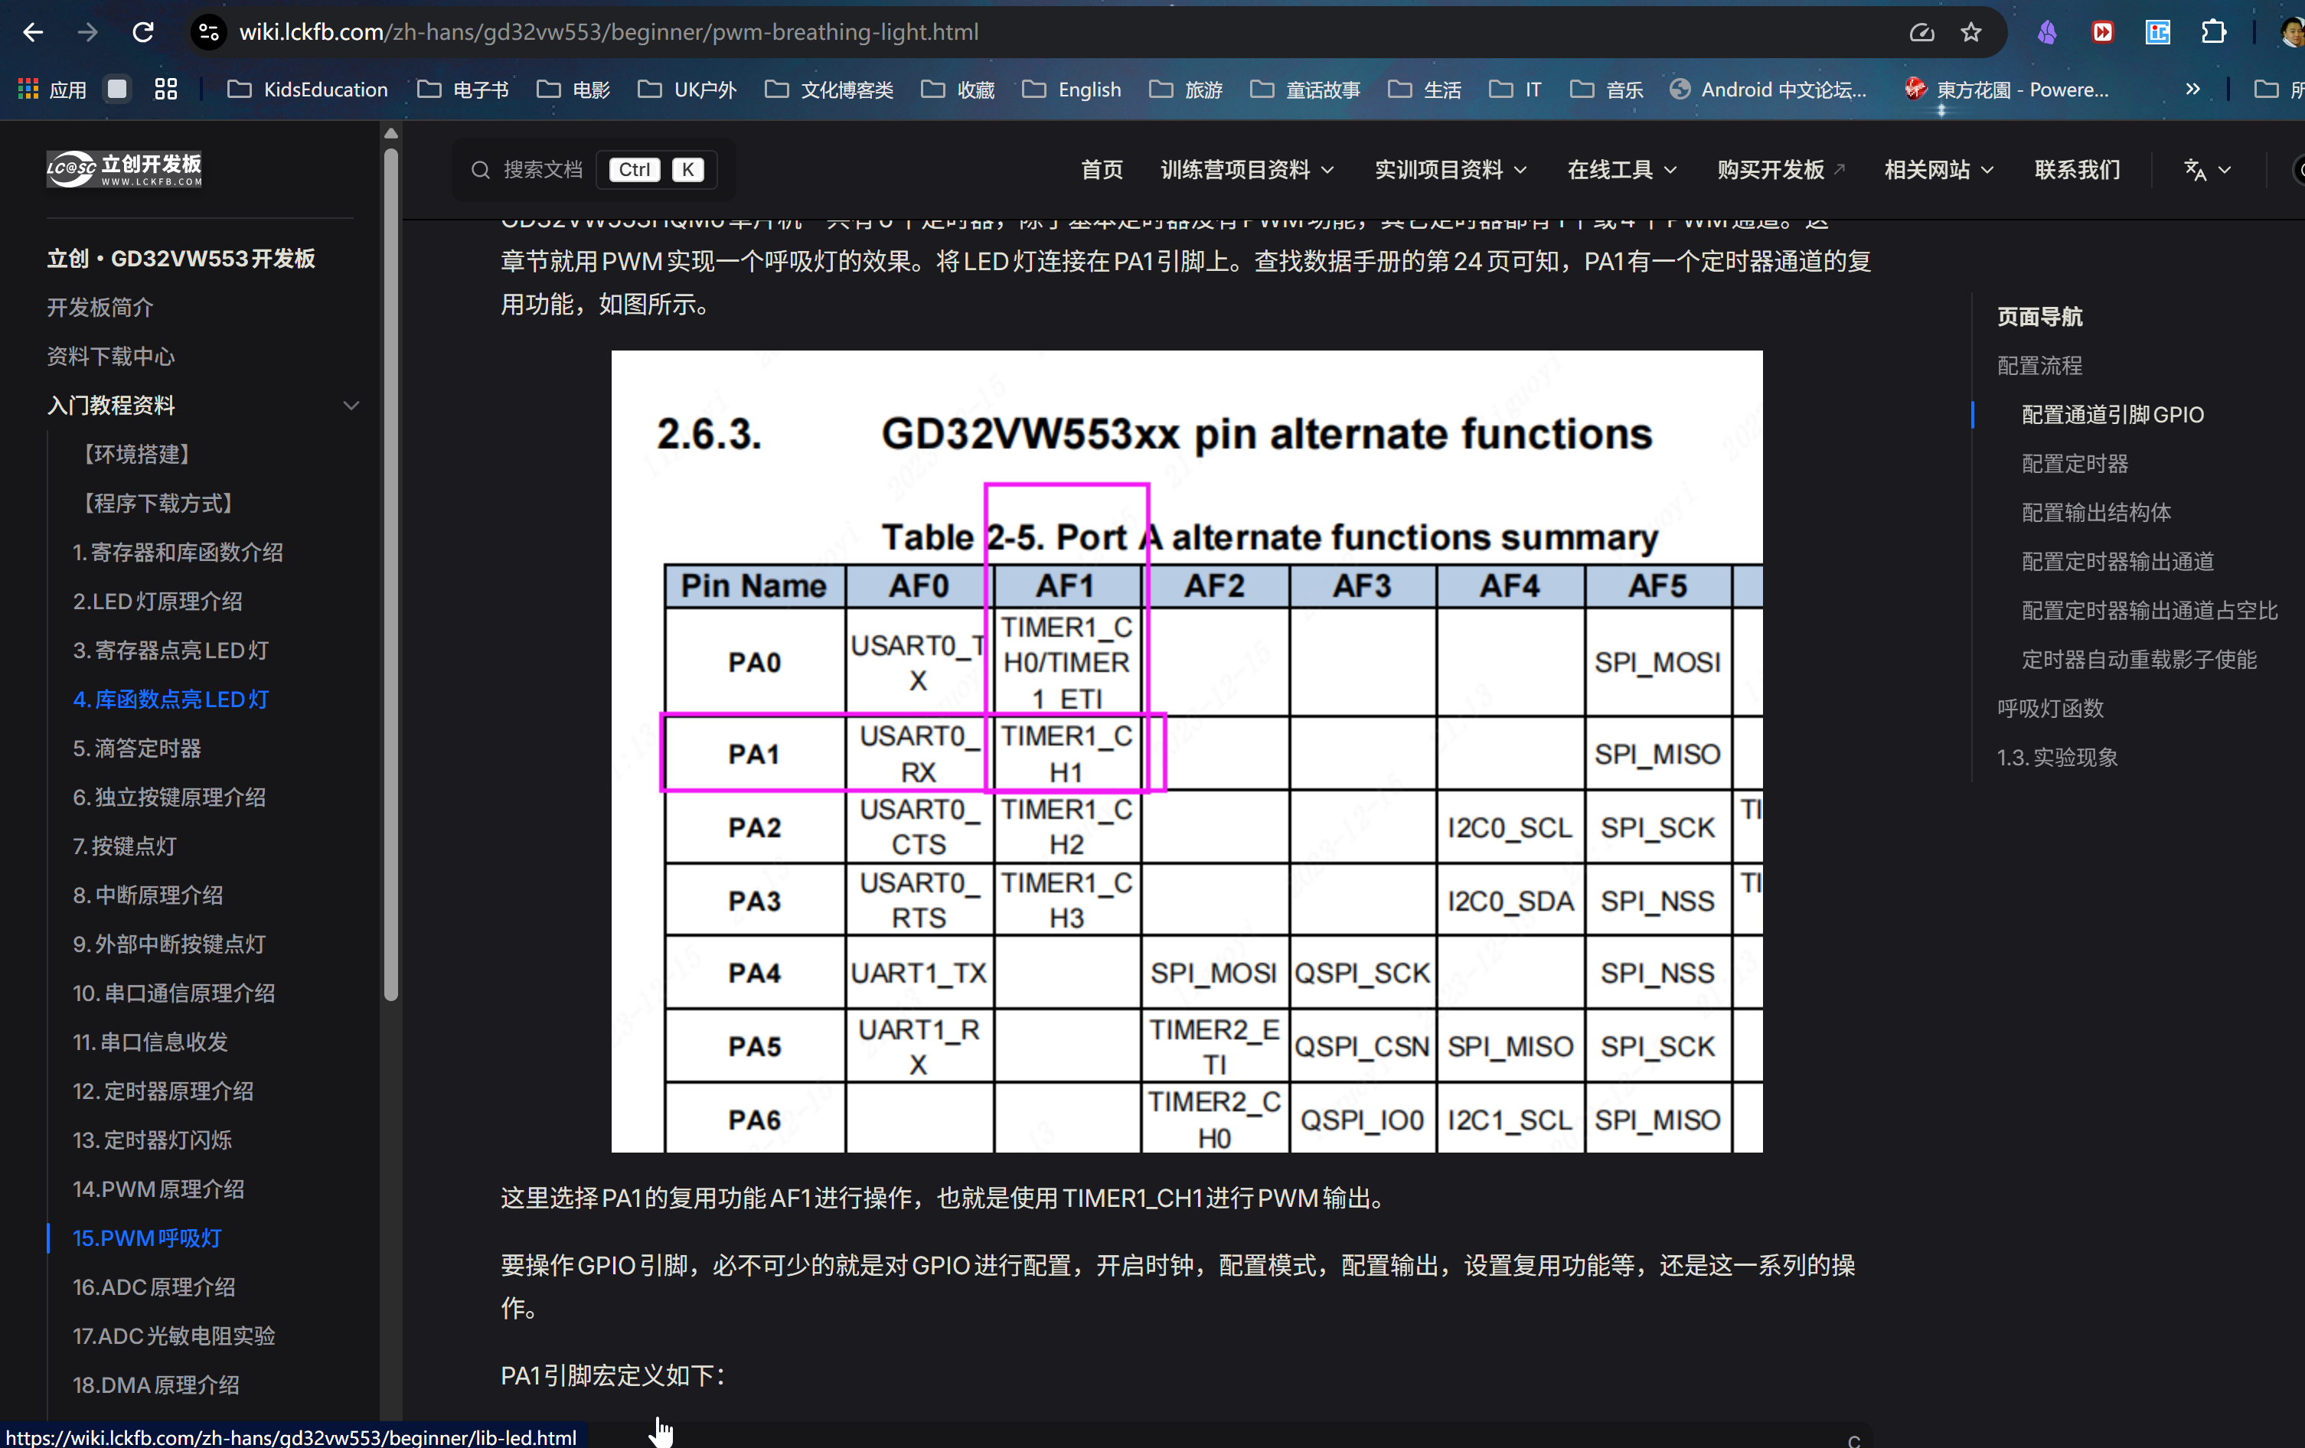Open 资料下载中心 in sidebar

[111, 356]
